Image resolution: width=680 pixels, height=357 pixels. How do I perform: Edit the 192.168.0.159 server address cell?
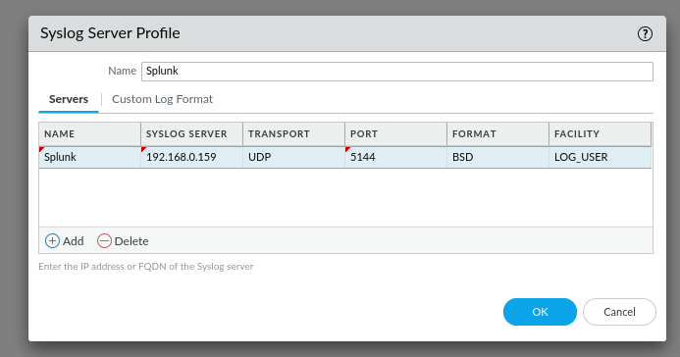[191, 157]
